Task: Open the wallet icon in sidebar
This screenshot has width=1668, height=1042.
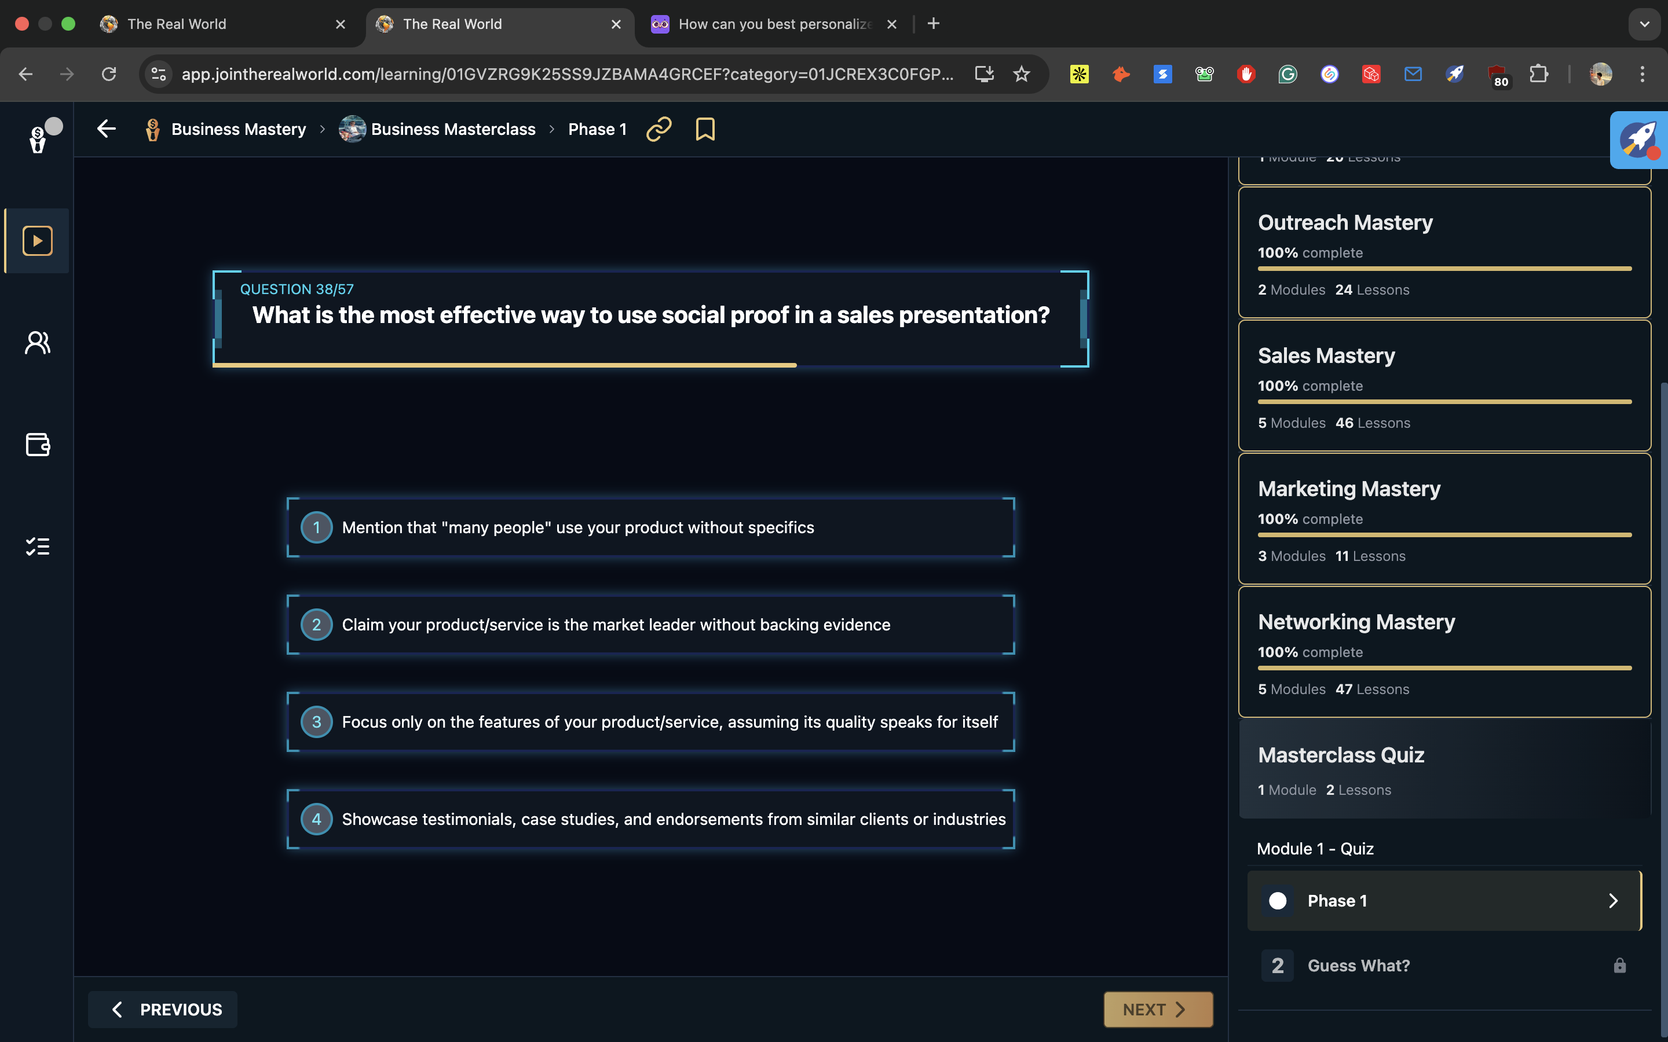Action: click(x=37, y=445)
